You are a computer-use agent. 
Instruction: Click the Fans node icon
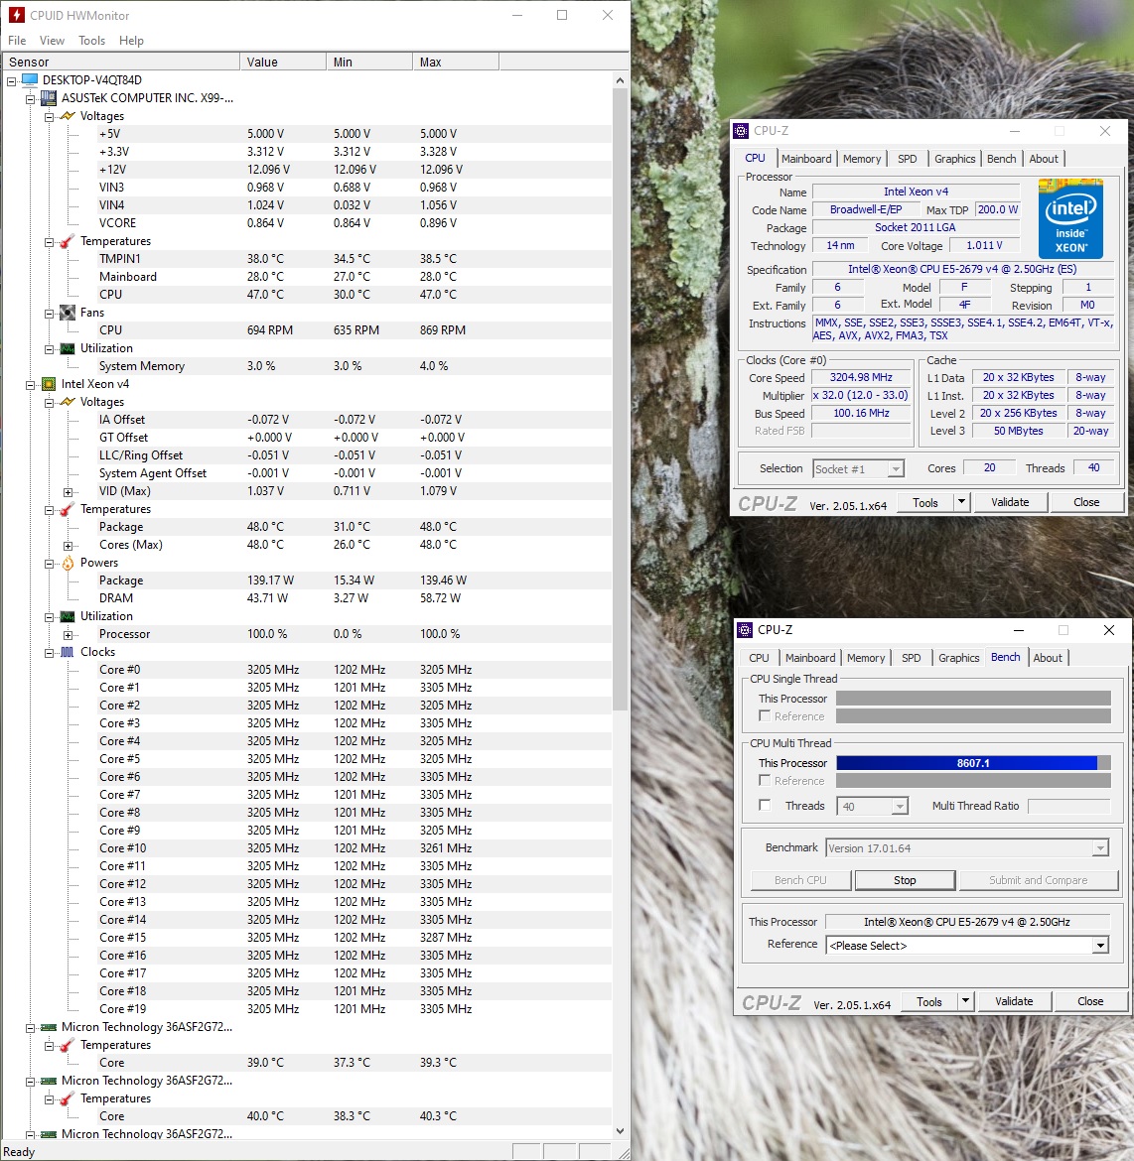point(68,313)
